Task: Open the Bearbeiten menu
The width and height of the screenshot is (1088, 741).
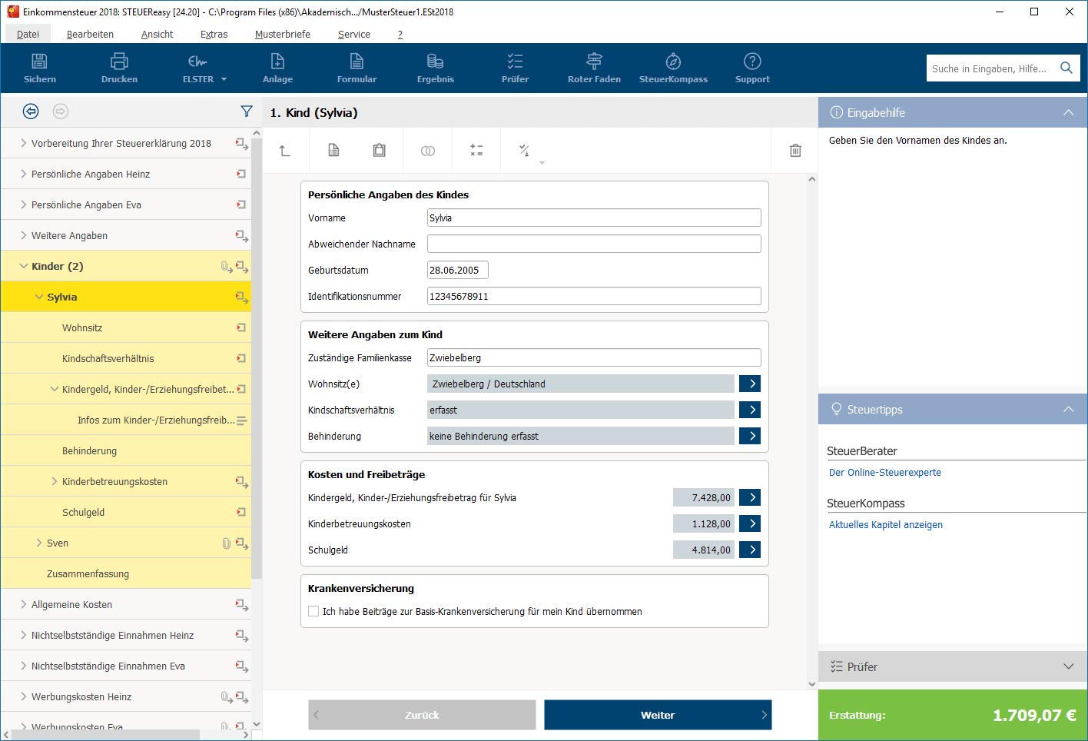Action: [90, 34]
